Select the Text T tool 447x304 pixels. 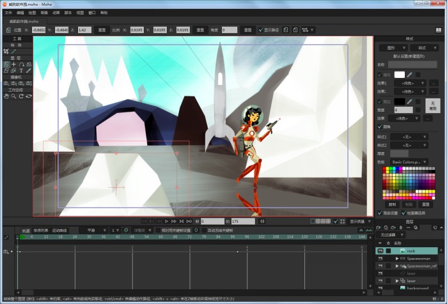21,71
